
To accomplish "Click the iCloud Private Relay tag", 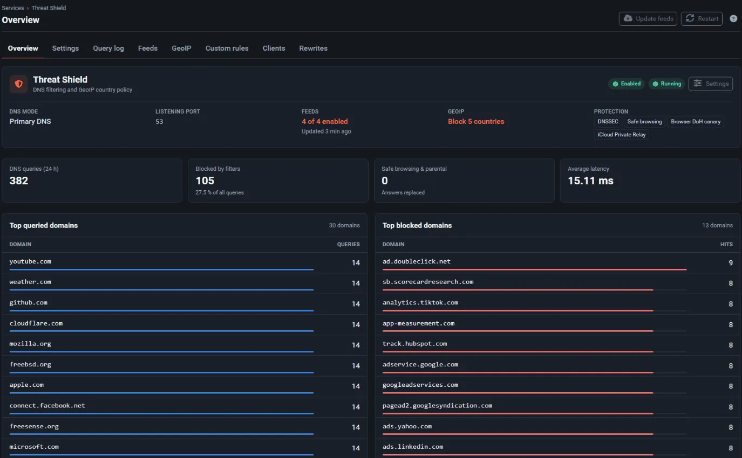I will click(622, 135).
